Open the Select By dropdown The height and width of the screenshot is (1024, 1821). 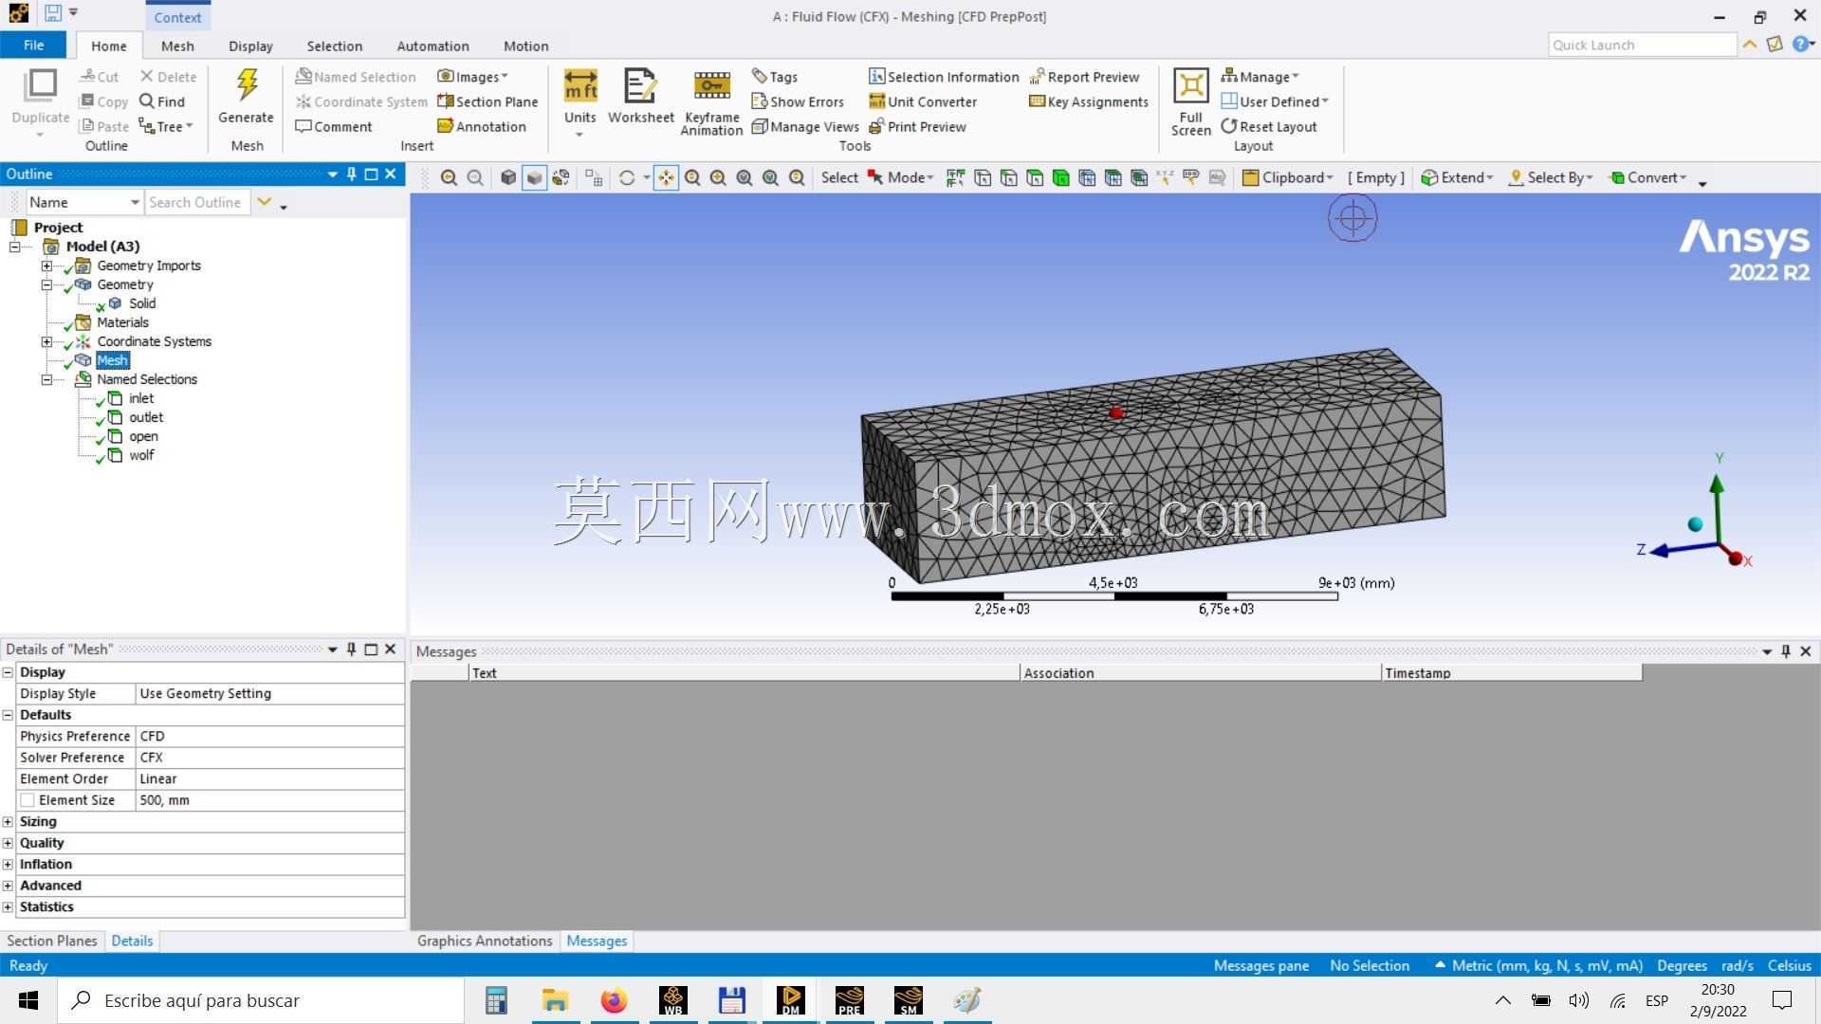(x=1551, y=177)
